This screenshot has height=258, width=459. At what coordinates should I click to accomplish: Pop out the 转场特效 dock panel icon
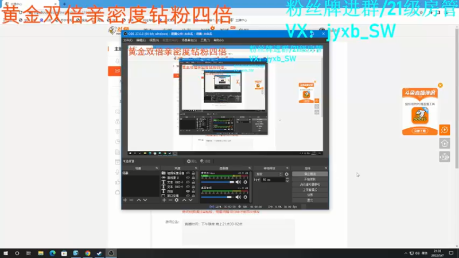[x=287, y=168]
